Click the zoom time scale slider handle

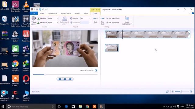pyautogui.click(x=181, y=91)
